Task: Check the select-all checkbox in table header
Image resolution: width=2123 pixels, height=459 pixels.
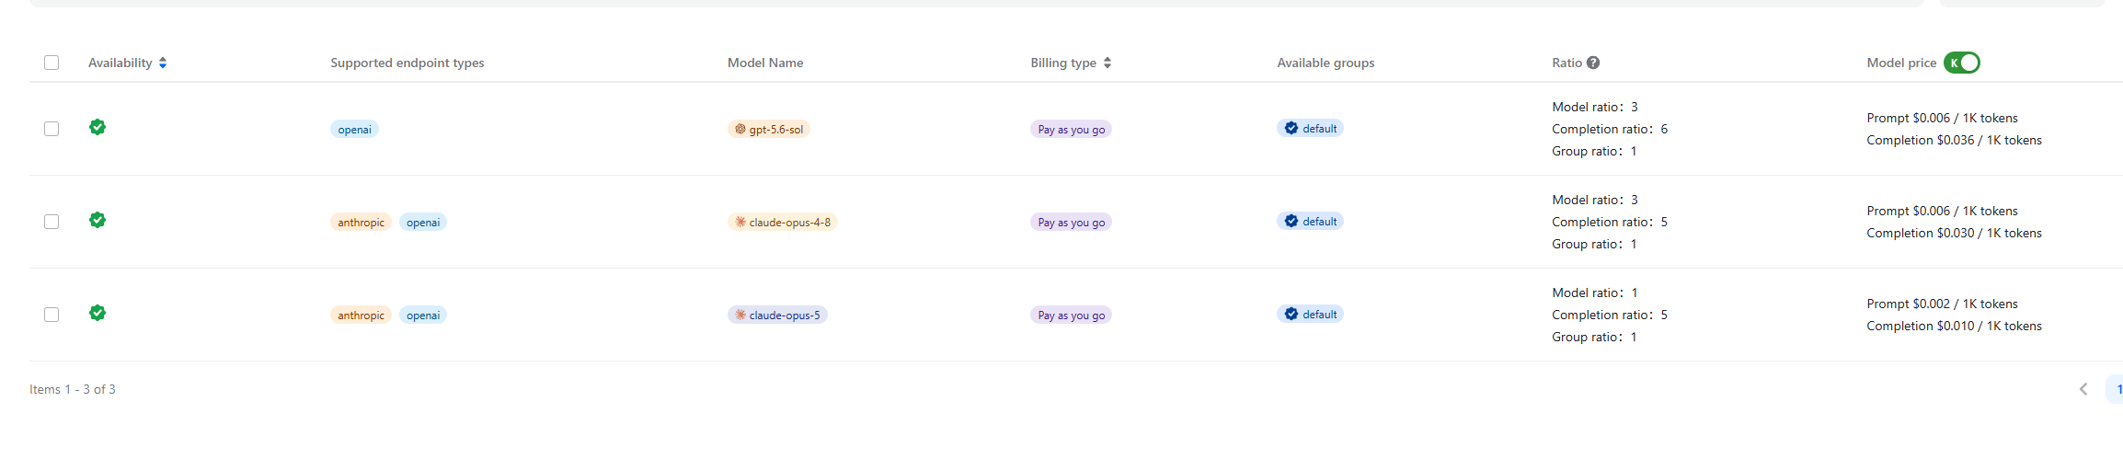Action: (x=52, y=63)
